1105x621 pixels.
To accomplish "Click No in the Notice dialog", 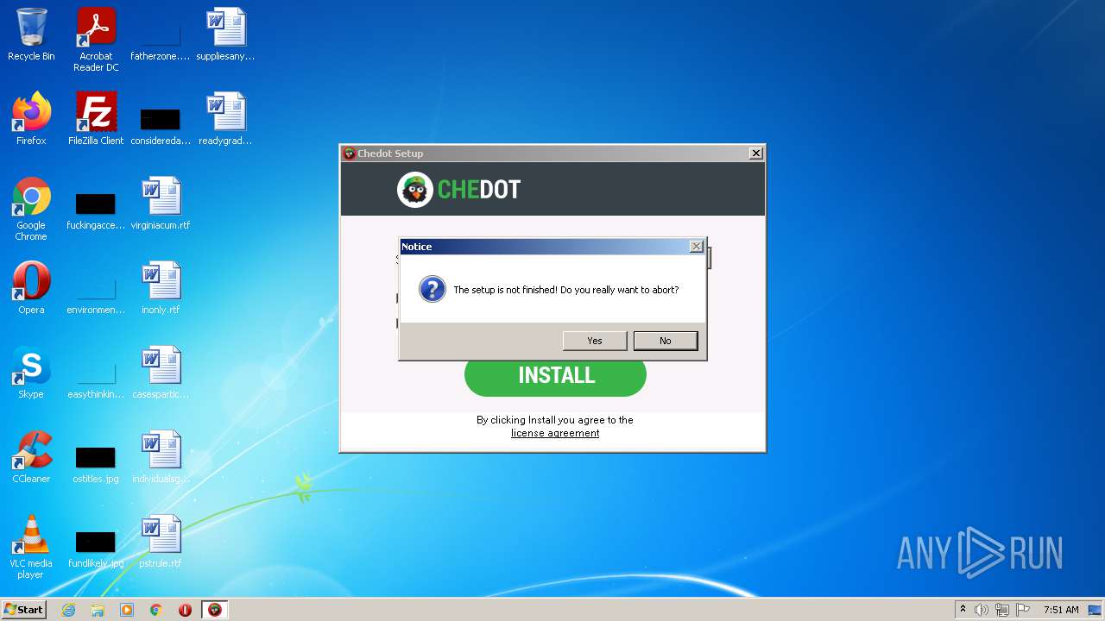I will 666,341.
